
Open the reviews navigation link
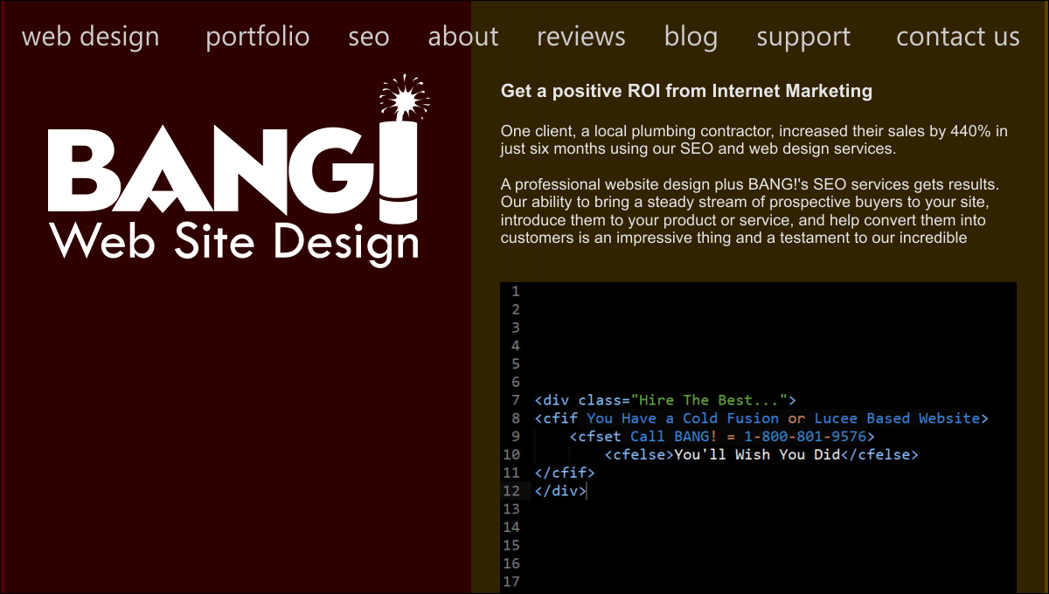pyautogui.click(x=581, y=37)
